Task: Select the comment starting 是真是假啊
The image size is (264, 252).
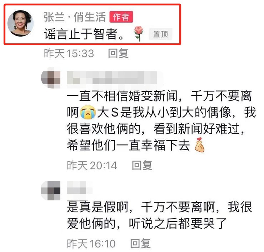Action: click(x=159, y=215)
